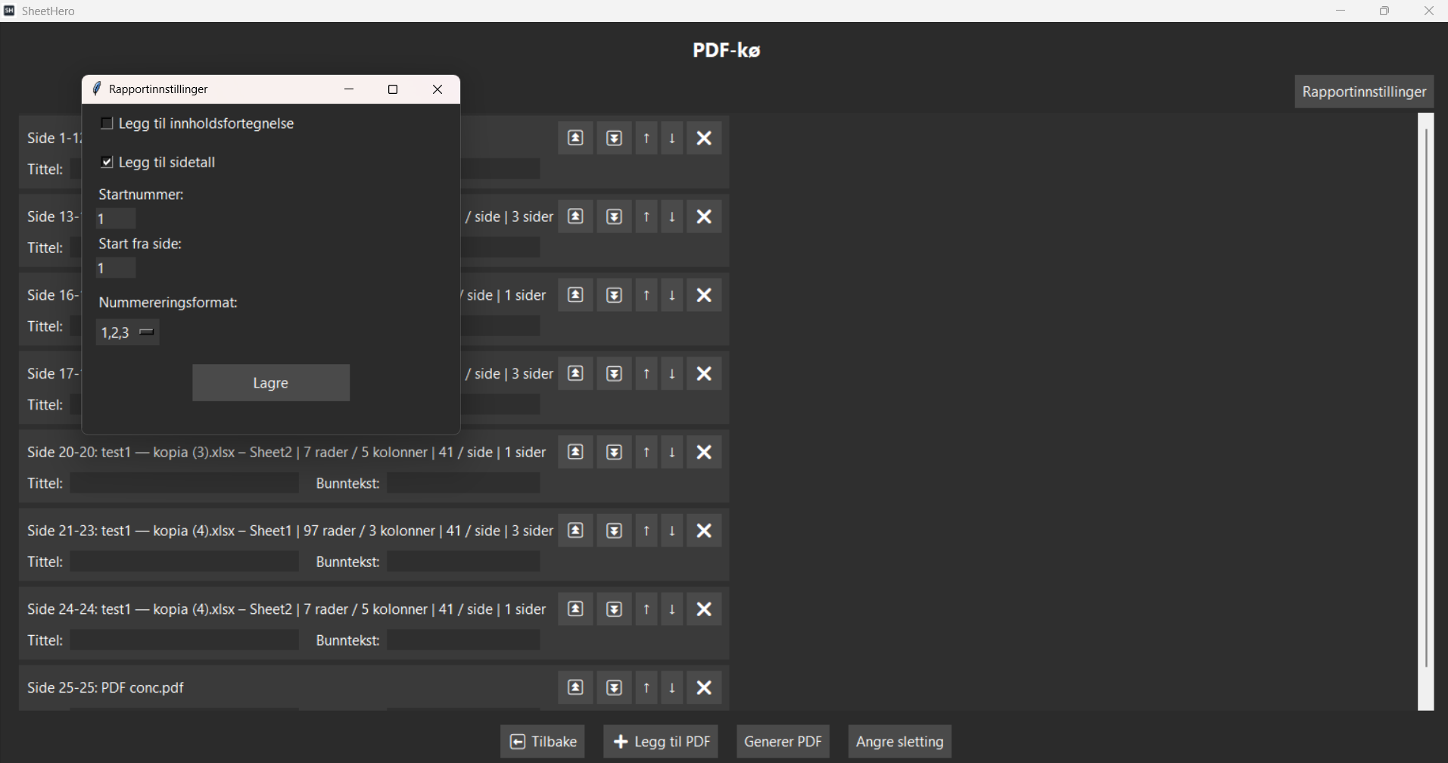
Task: Send Side 21-23 entry to bottom
Action: 614,531
